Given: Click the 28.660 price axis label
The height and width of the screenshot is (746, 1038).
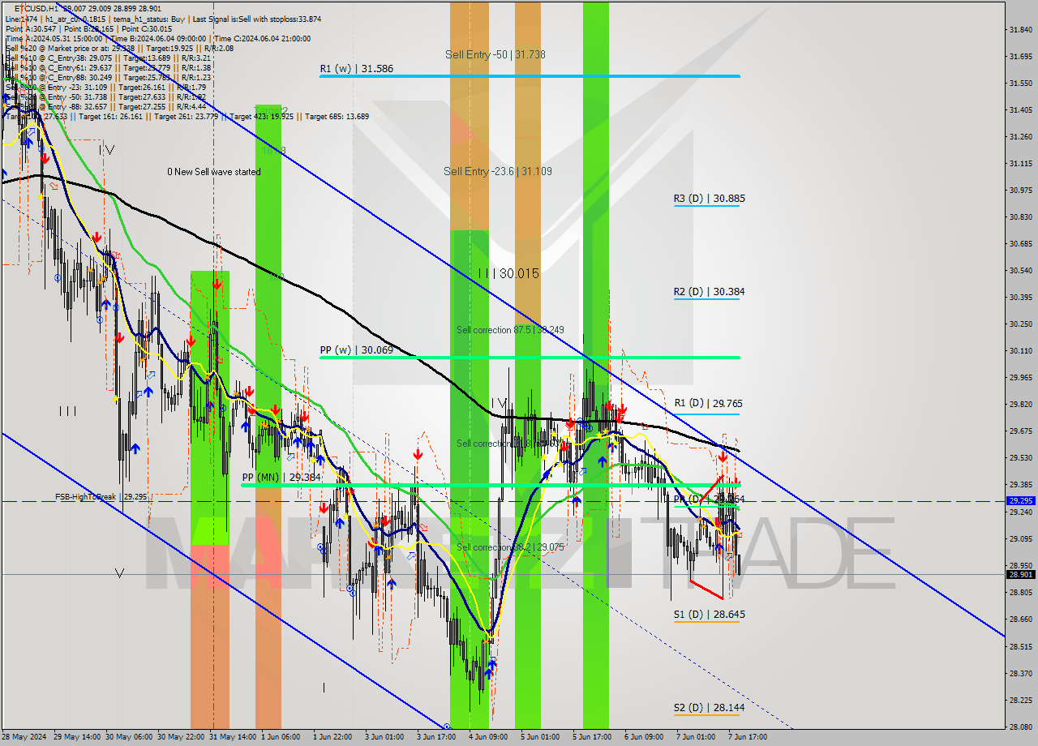Looking at the screenshot, I should pyautogui.click(x=1020, y=620).
